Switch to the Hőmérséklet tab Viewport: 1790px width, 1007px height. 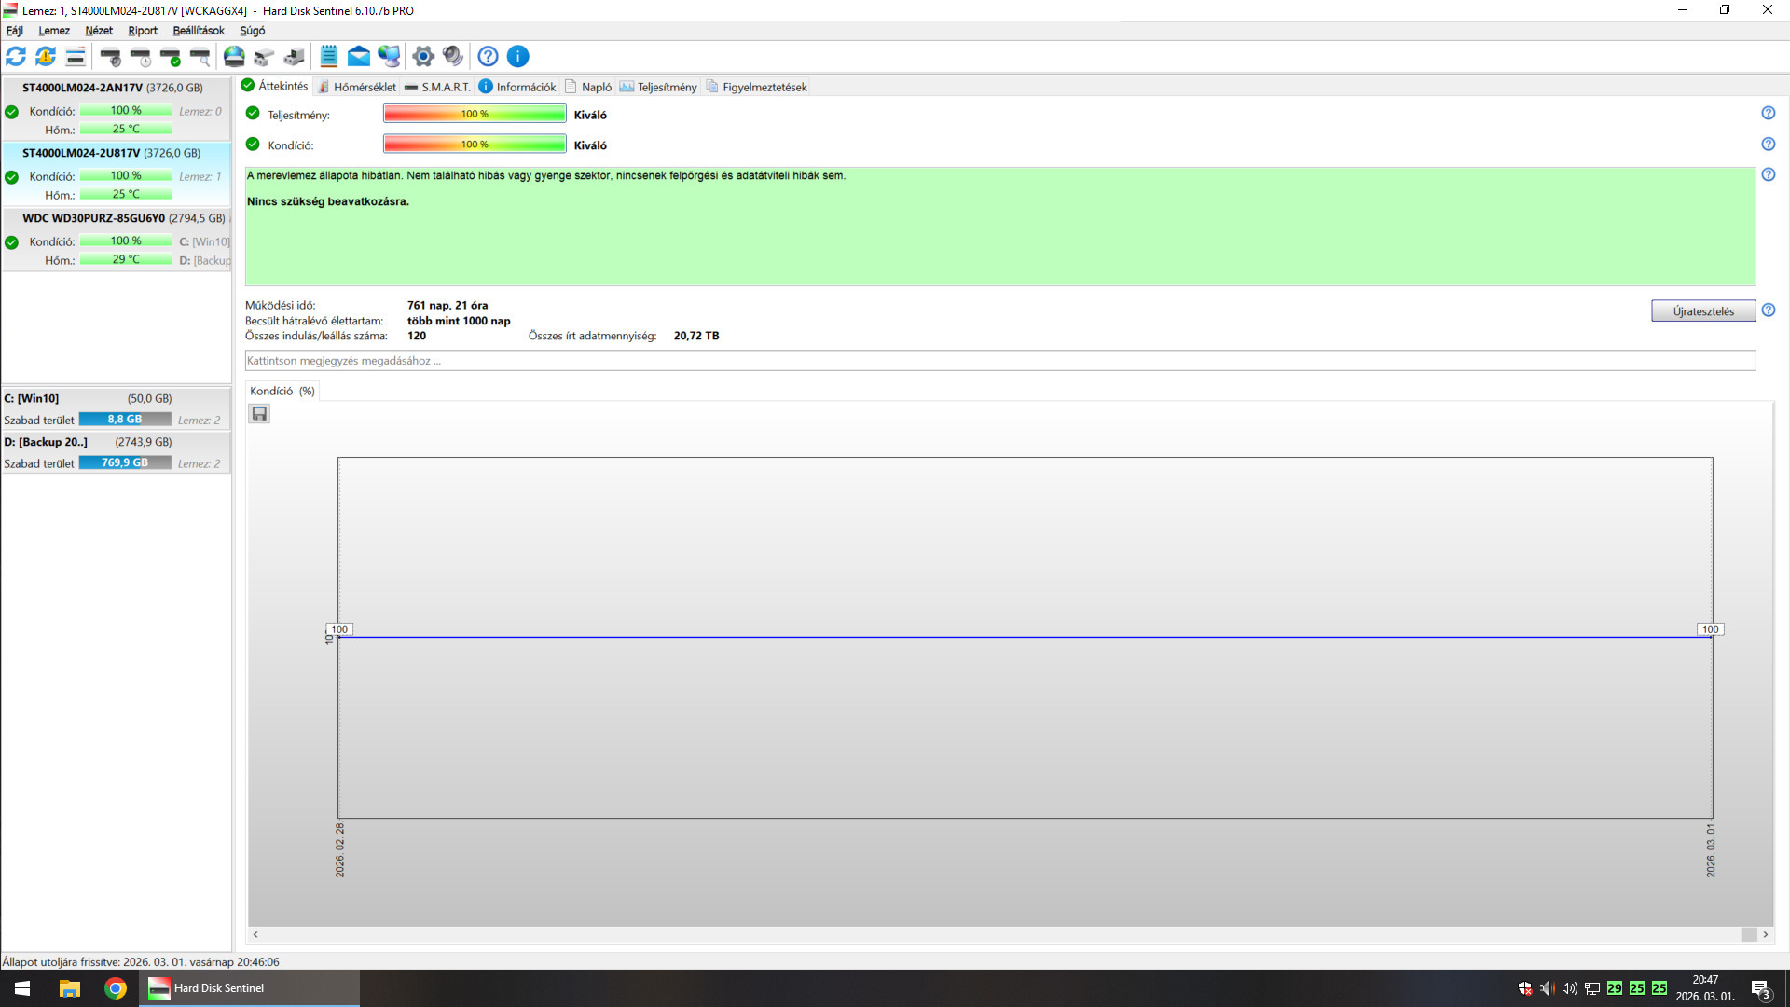(x=357, y=87)
